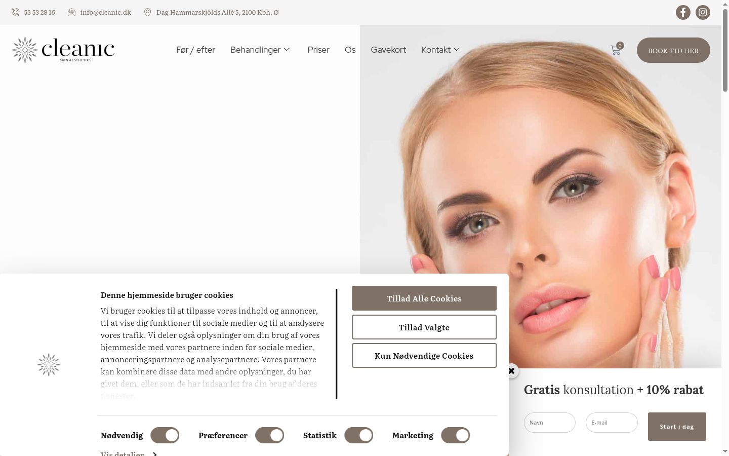This screenshot has height=456, width=729.
Task: Click the scrollbar up arrow
Action: 725,4
